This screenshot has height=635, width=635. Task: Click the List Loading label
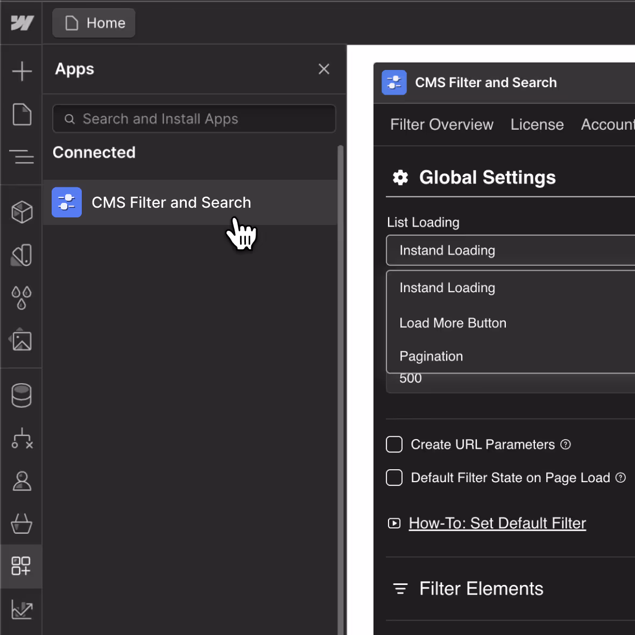423,222
